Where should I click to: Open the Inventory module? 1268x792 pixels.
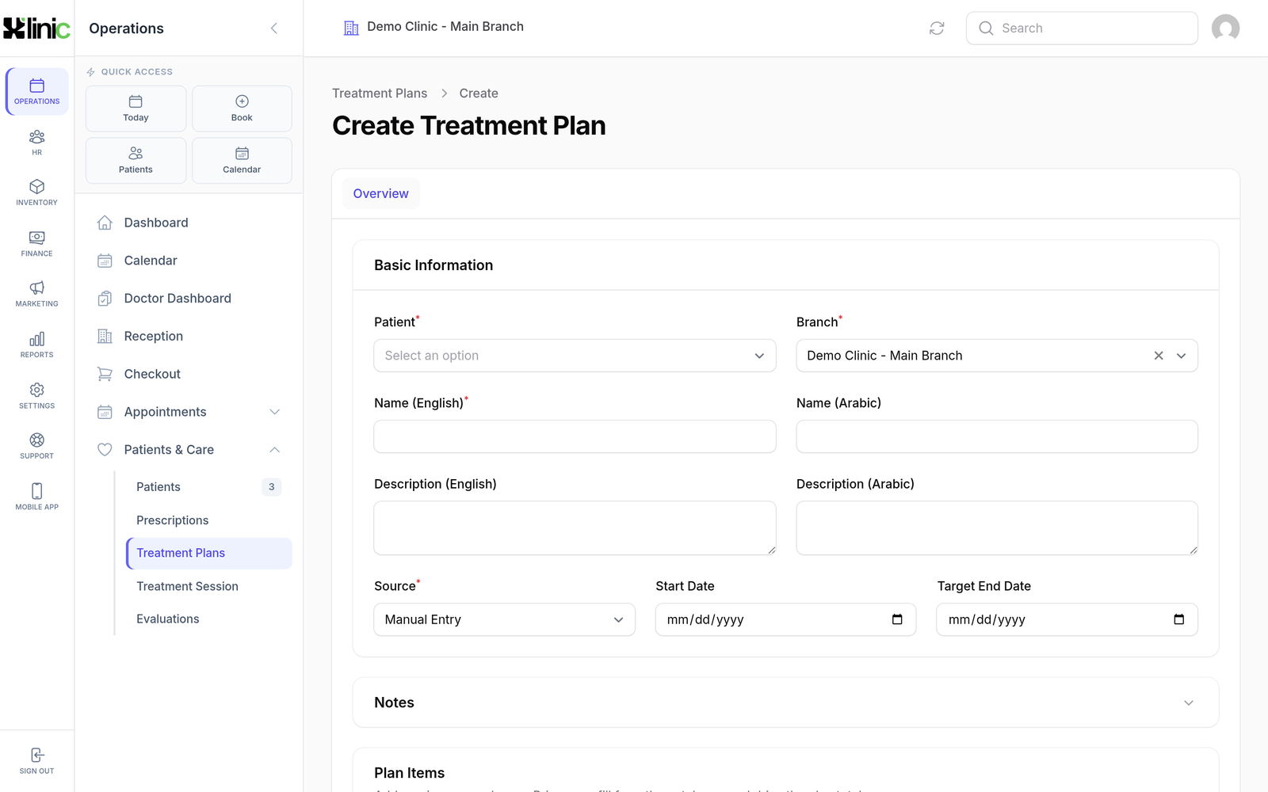[x=37, y=192]
